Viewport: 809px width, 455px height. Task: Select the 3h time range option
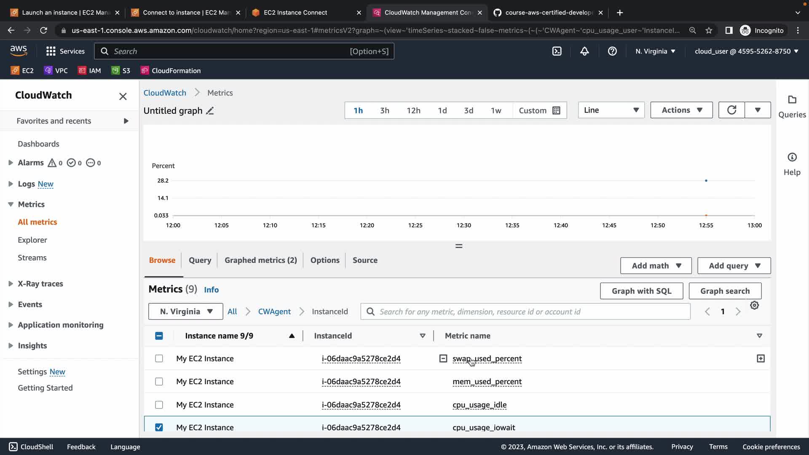click(x=384, y=110)
